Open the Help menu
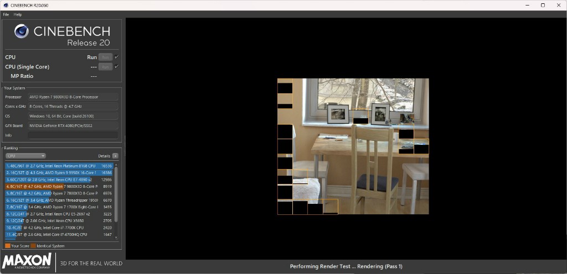This screenshot has height=274, width=567. point(18,14)
